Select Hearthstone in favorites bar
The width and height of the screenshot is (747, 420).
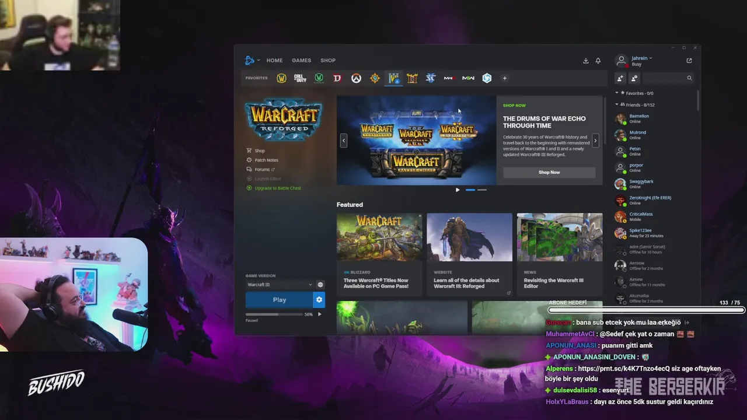pos(375,78)
